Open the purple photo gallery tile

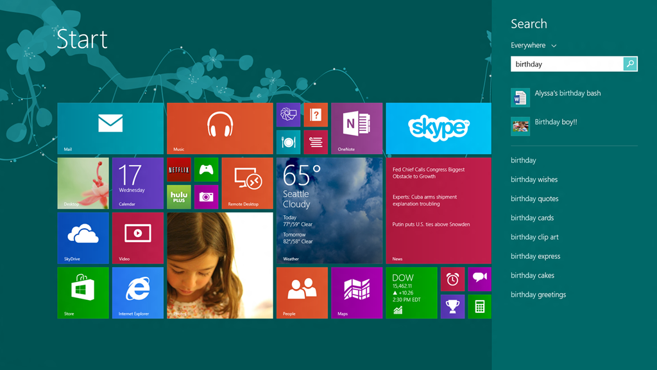pyautogui.click(x=288, y=114)
